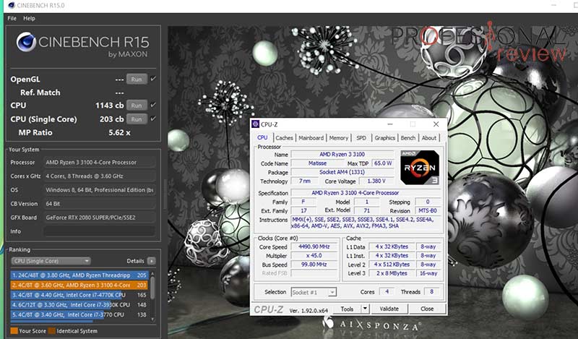Switch to the Caches tab in CPU-Z
The image size is (578, 339).
[x=284, y=137]
